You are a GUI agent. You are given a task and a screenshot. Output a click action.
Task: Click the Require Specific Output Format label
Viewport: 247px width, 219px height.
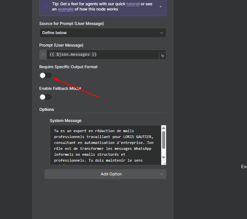coord(68,67)
